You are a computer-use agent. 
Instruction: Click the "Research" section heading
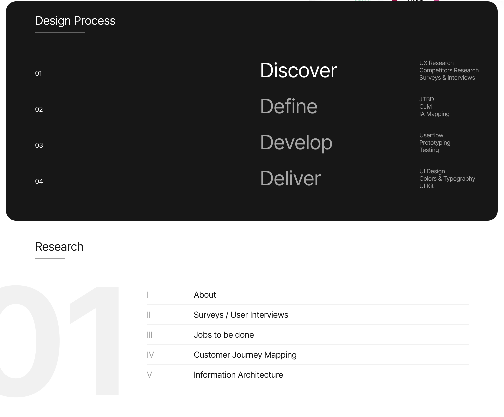coord(59,247)
